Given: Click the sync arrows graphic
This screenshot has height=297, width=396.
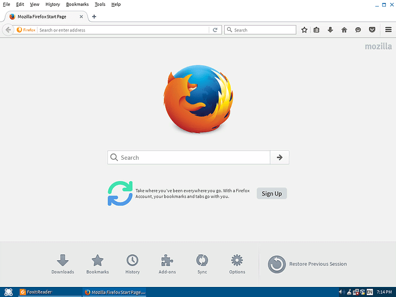Looking at the screenshot, I should point(120,193).
